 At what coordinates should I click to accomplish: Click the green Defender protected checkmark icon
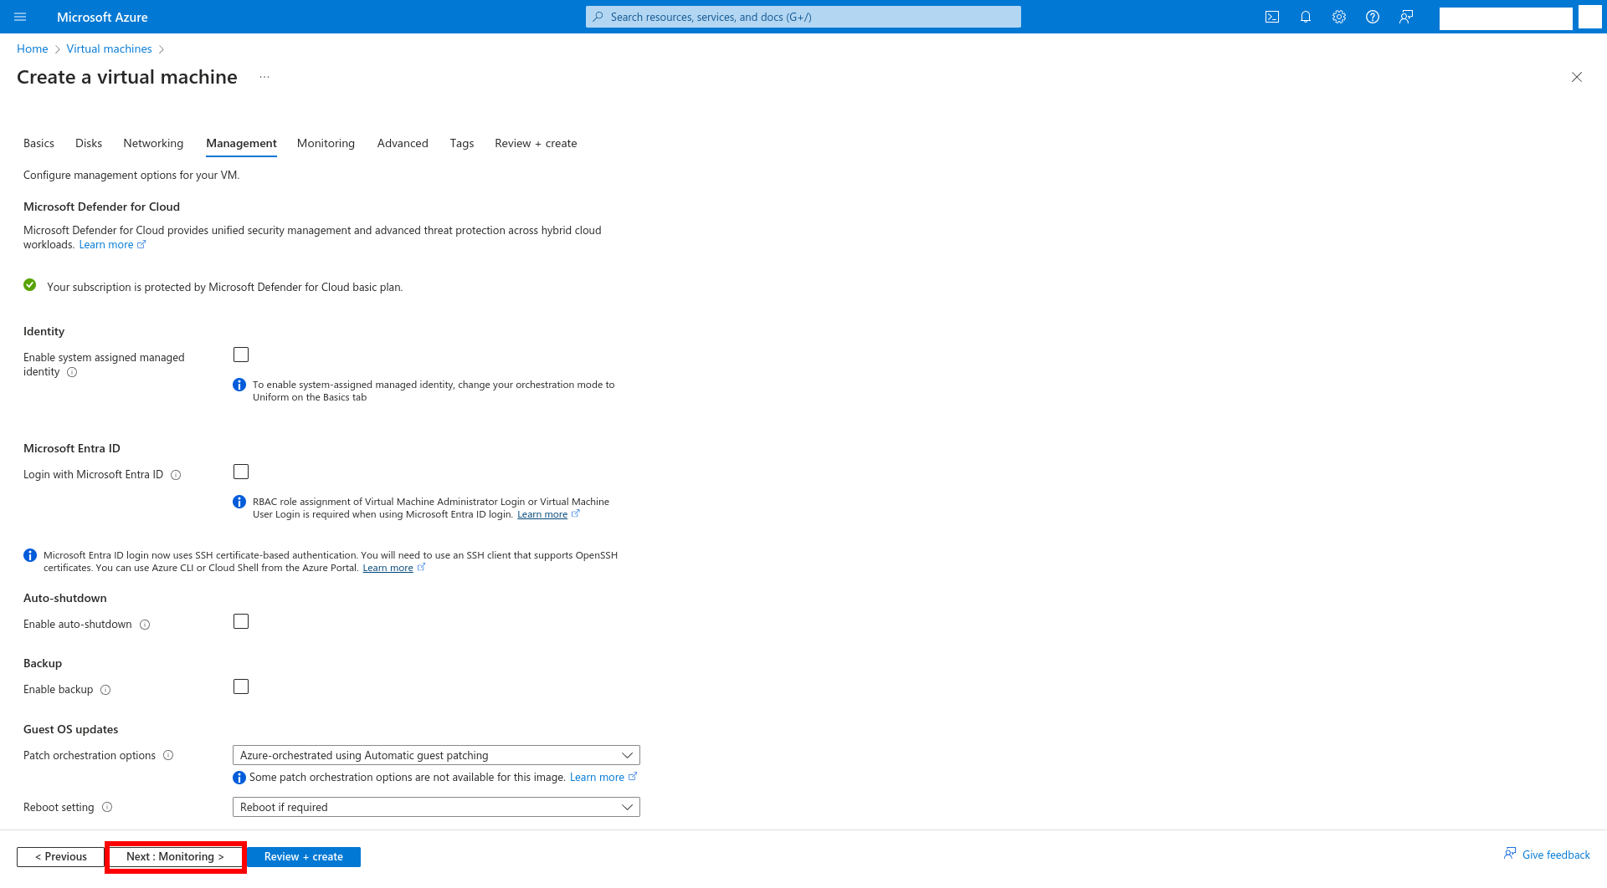point(30,285)
